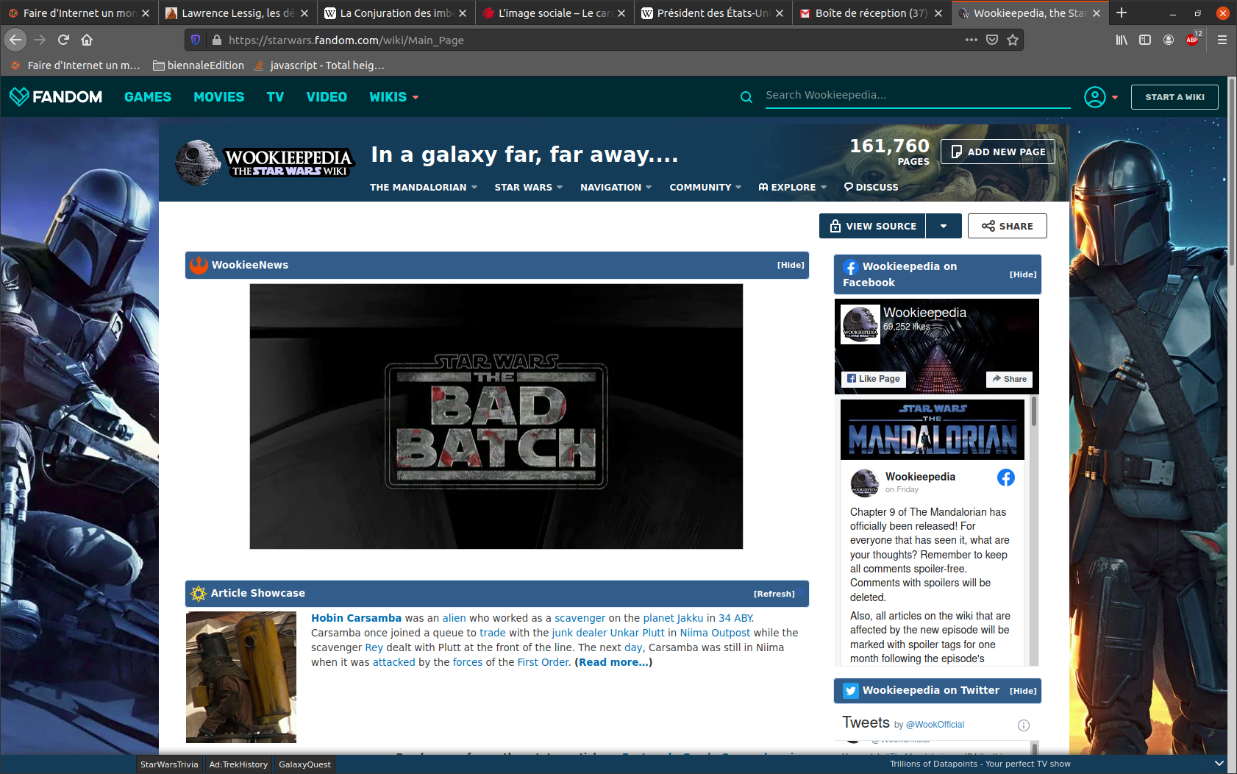Expand the COMMUNITY wiki menu
1237x774 pixels.
(705, 188)
